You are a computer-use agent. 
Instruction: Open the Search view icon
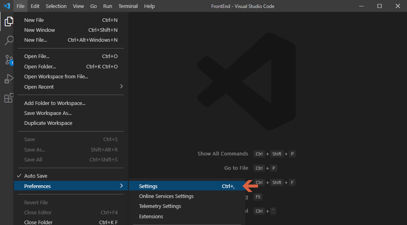click(9, 41)
